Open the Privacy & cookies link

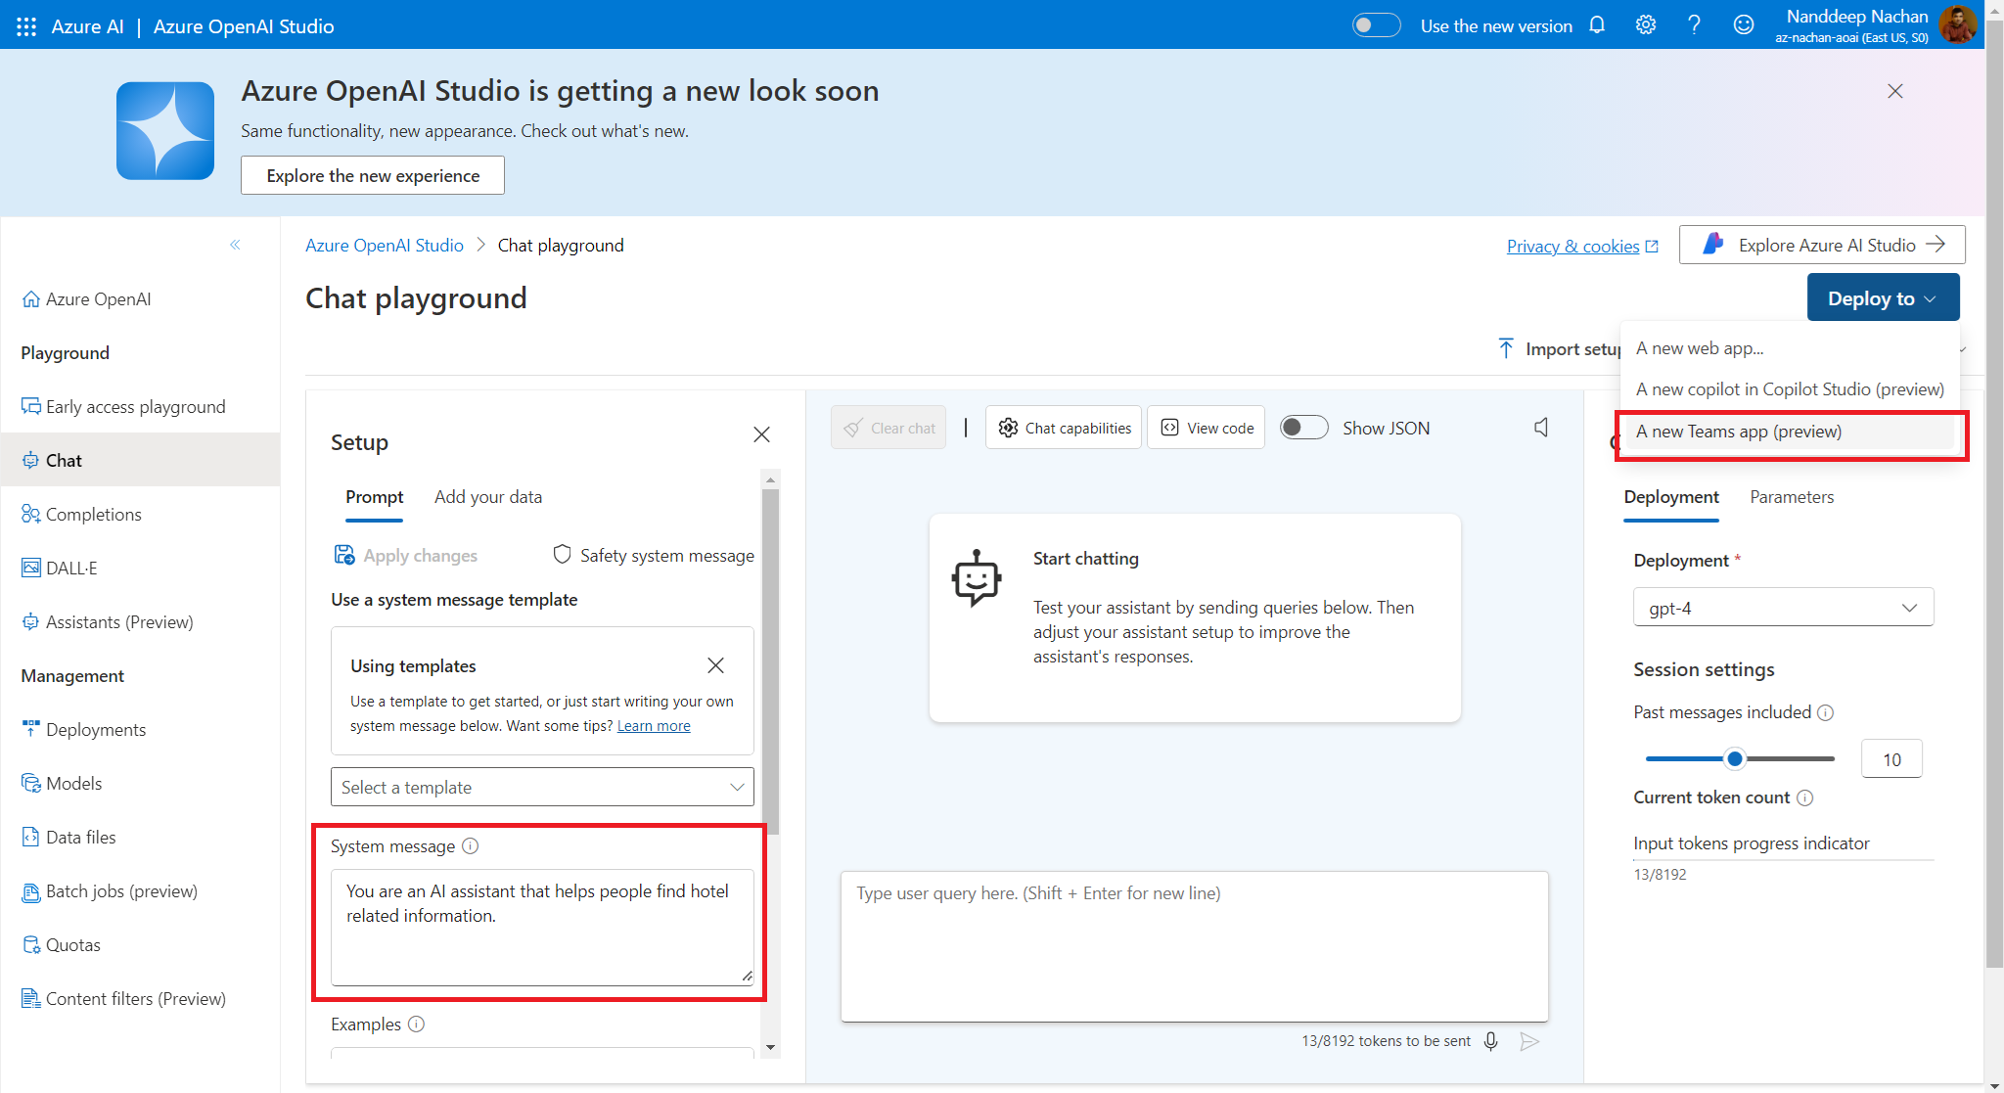tap(1572, 247)
